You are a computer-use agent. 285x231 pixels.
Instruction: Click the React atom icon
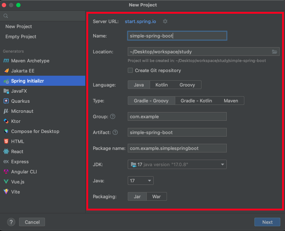click(6, 151)
